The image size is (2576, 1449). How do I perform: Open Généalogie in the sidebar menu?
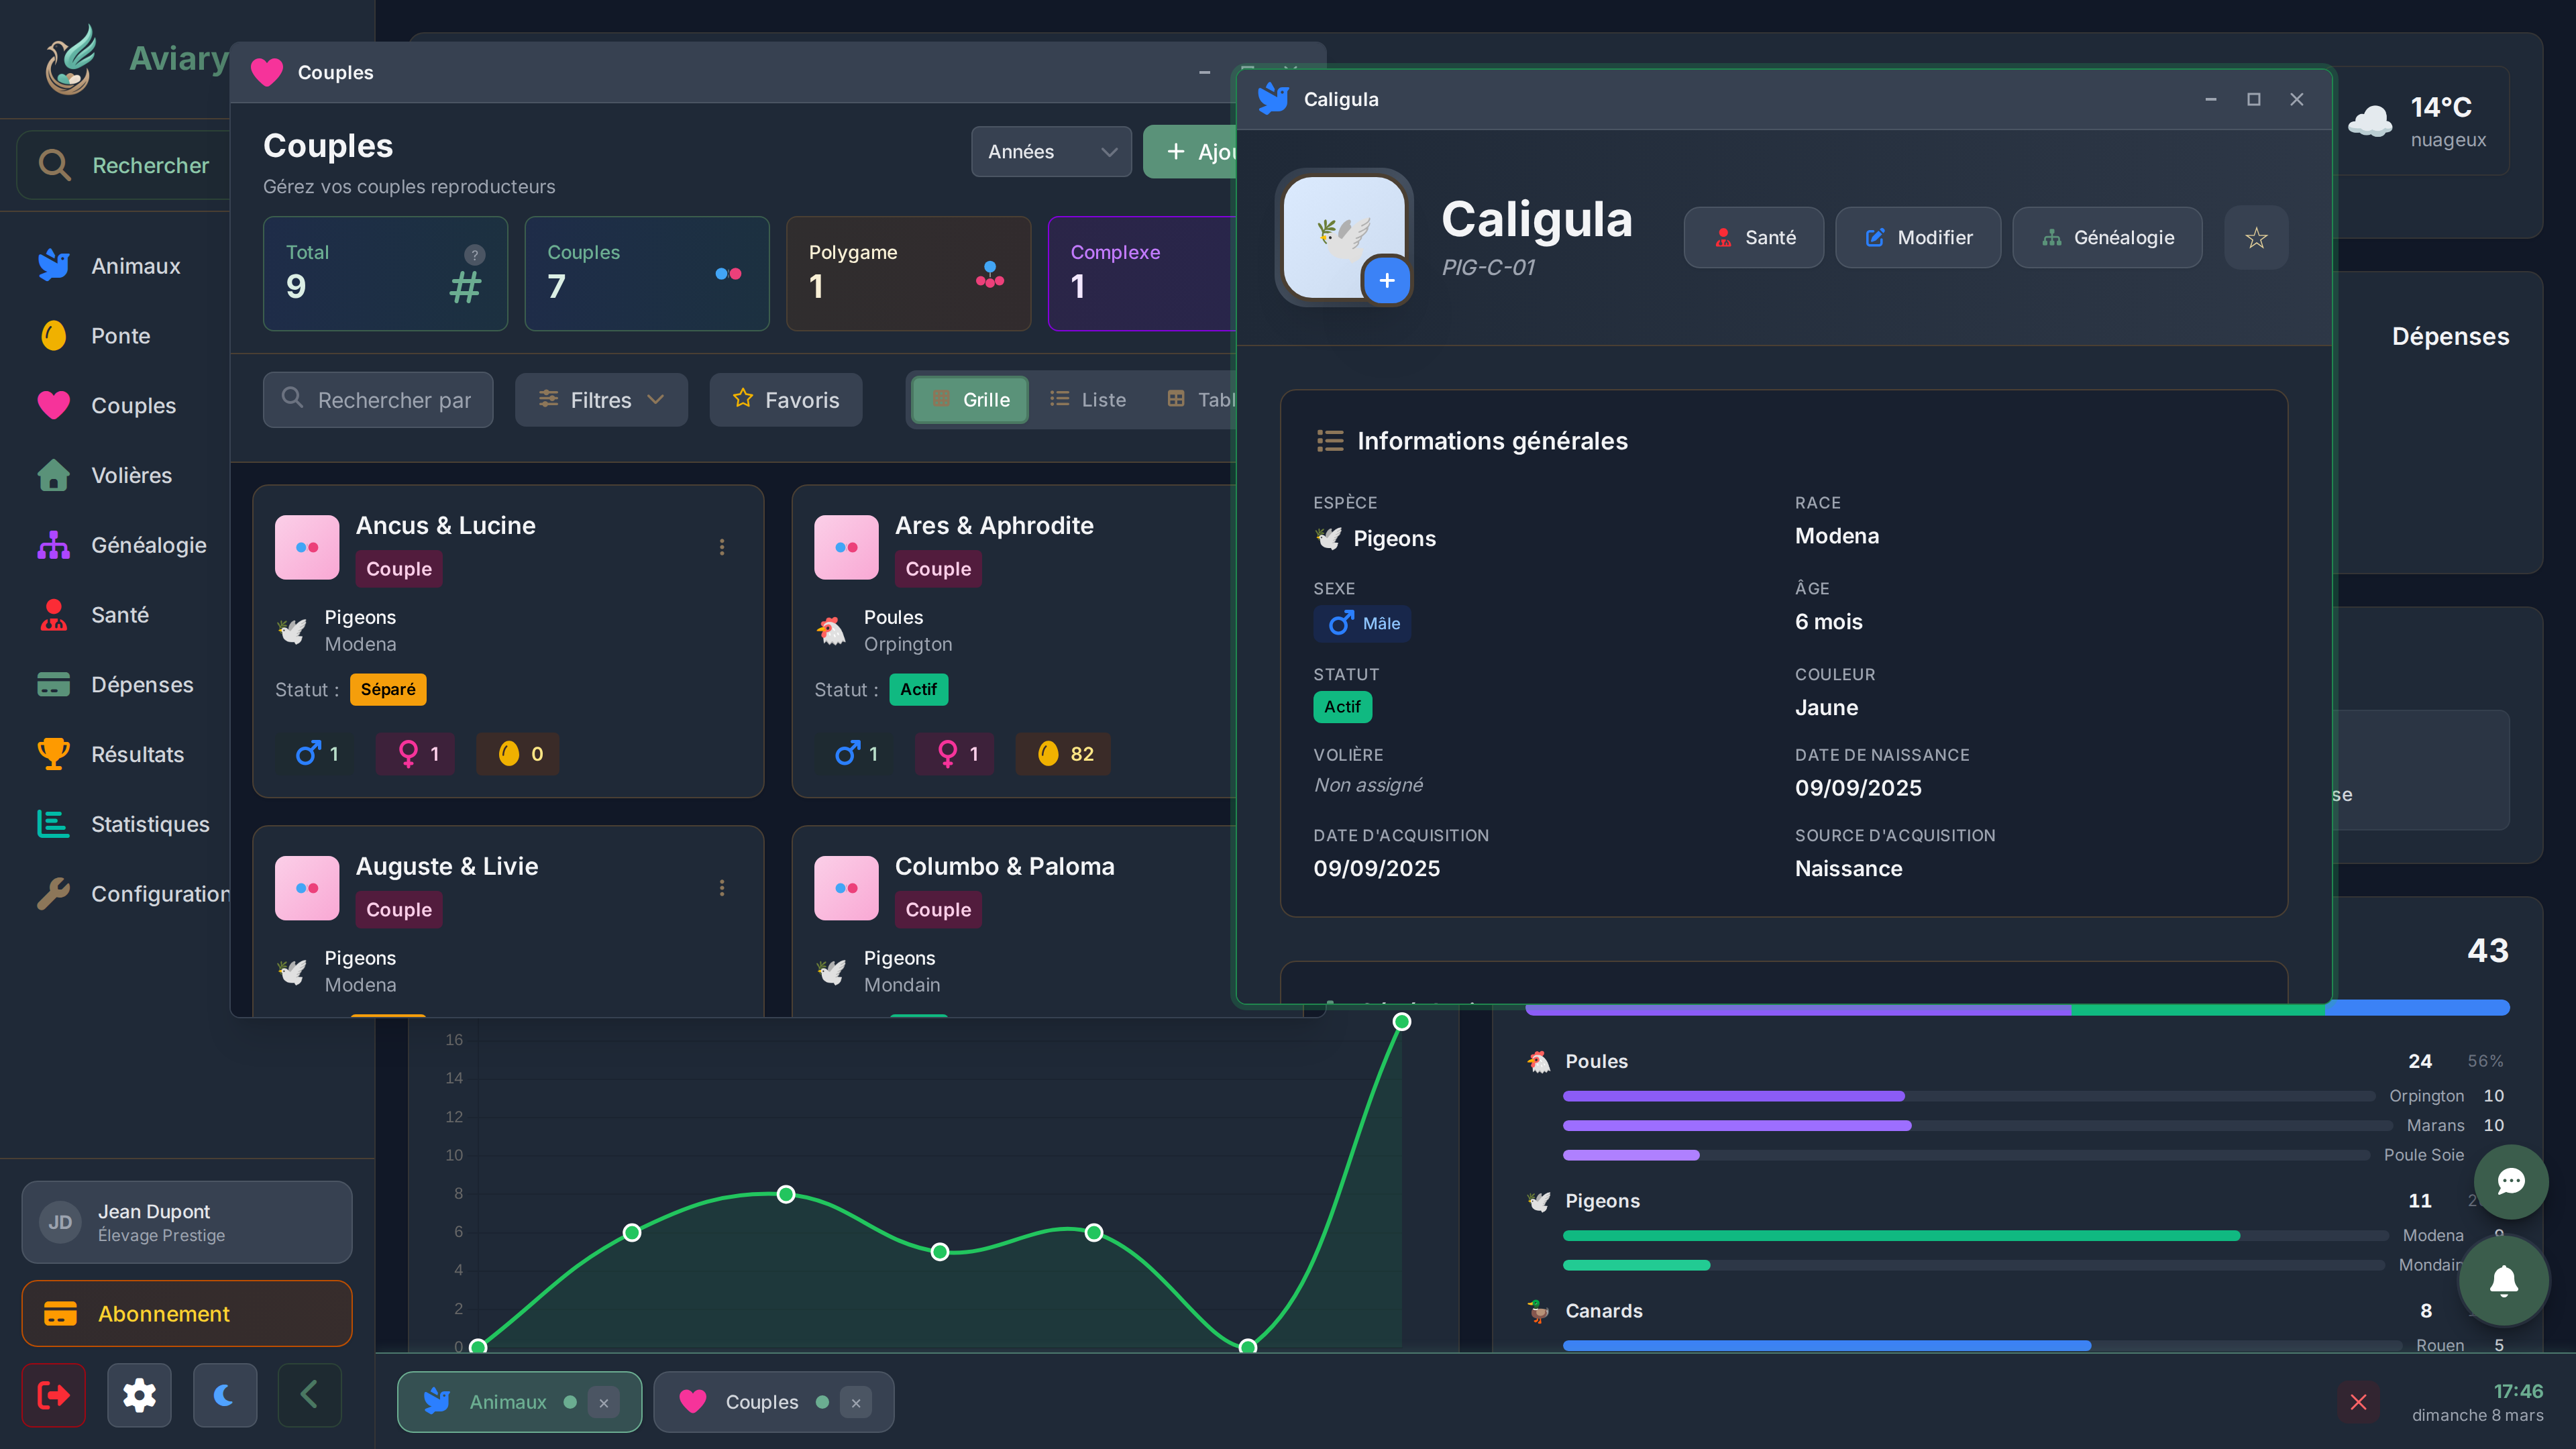pyautogui.click(x=148, y=545)
